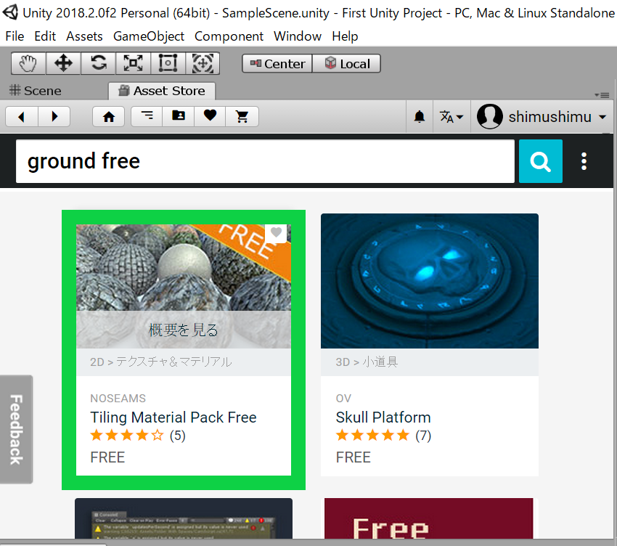Open the GameObject menu
Screen dimensions: 617x546
(148, 36)
